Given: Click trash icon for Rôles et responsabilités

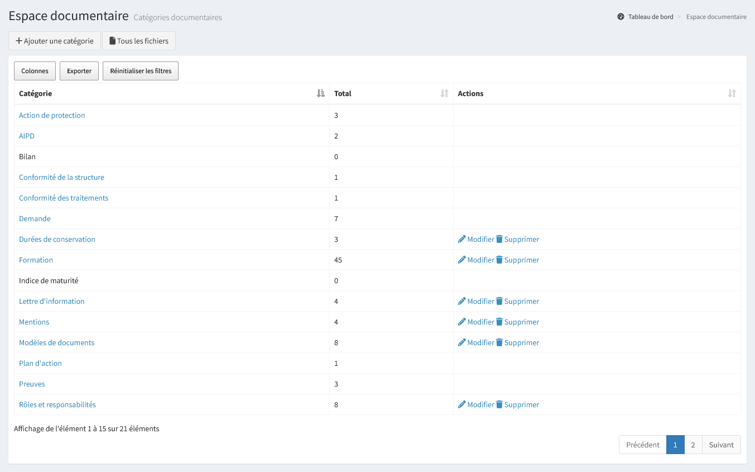Looking at the screenshot, I should pos(499,404).
